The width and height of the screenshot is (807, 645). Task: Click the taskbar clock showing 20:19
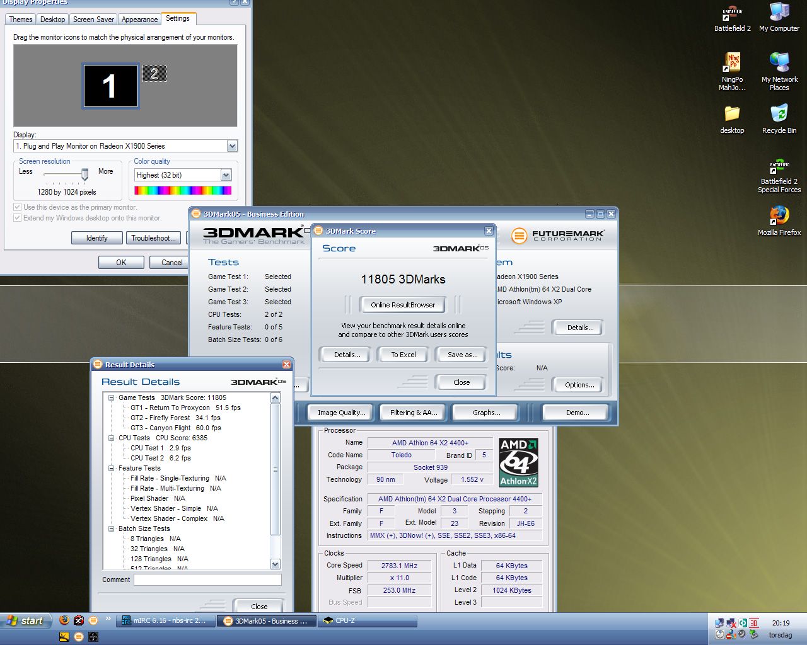click(x=781, y=623)
